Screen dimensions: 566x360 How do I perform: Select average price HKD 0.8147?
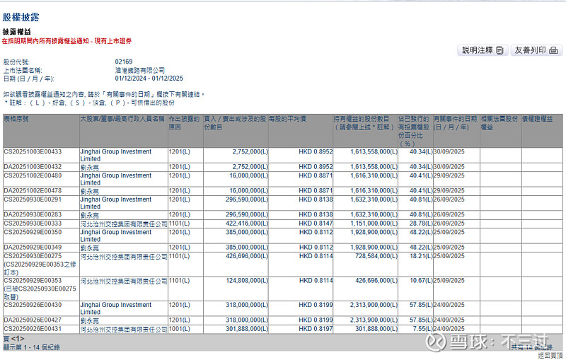[316, 223]
